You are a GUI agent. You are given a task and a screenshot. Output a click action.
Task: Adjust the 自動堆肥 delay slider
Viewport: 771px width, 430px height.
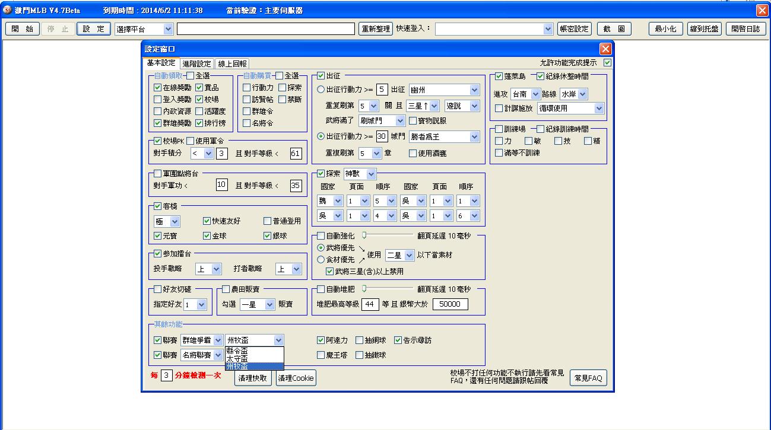click(364, 289)
